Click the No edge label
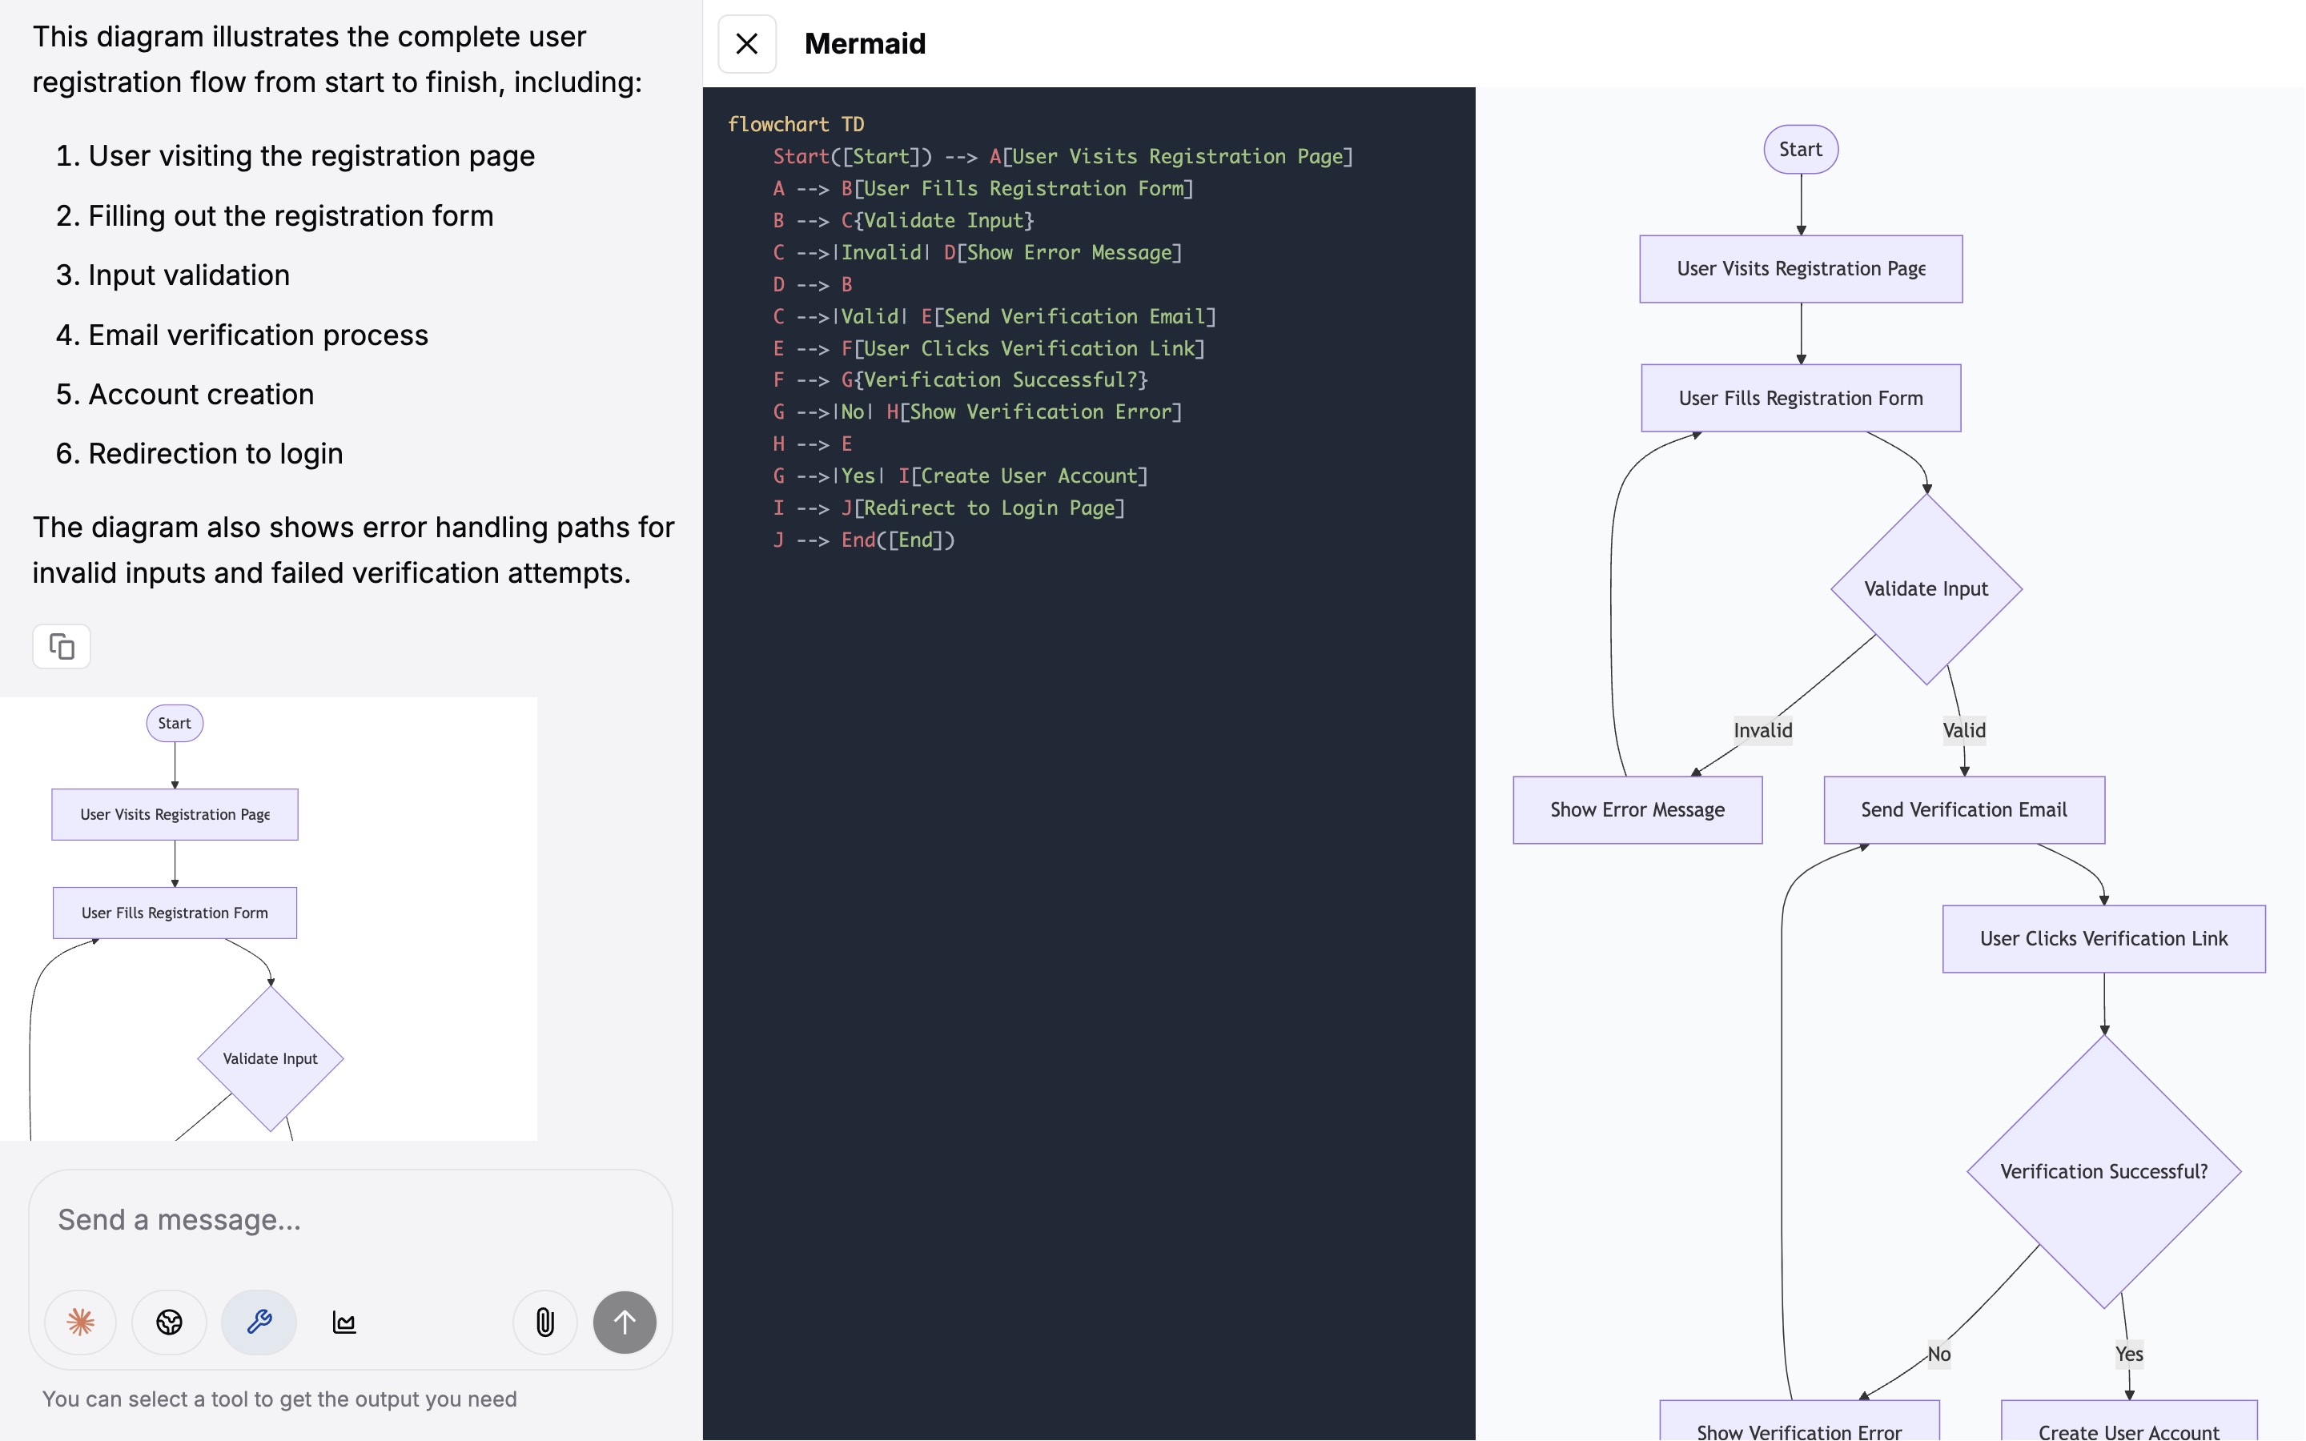The image size is (2306, 1441). [x=1939, y=1355]
